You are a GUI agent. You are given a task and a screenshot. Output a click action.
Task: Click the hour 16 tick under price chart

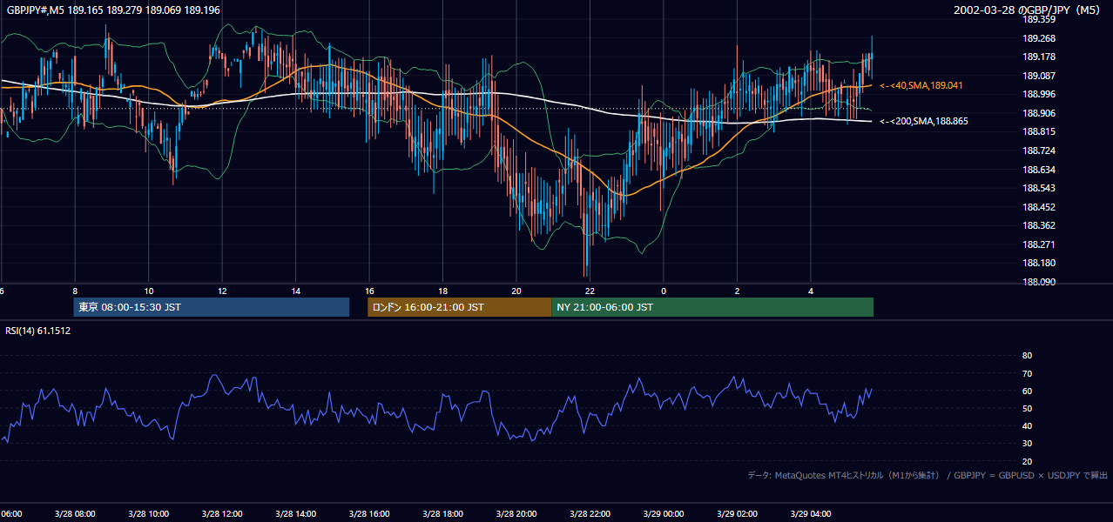point(369,291)
